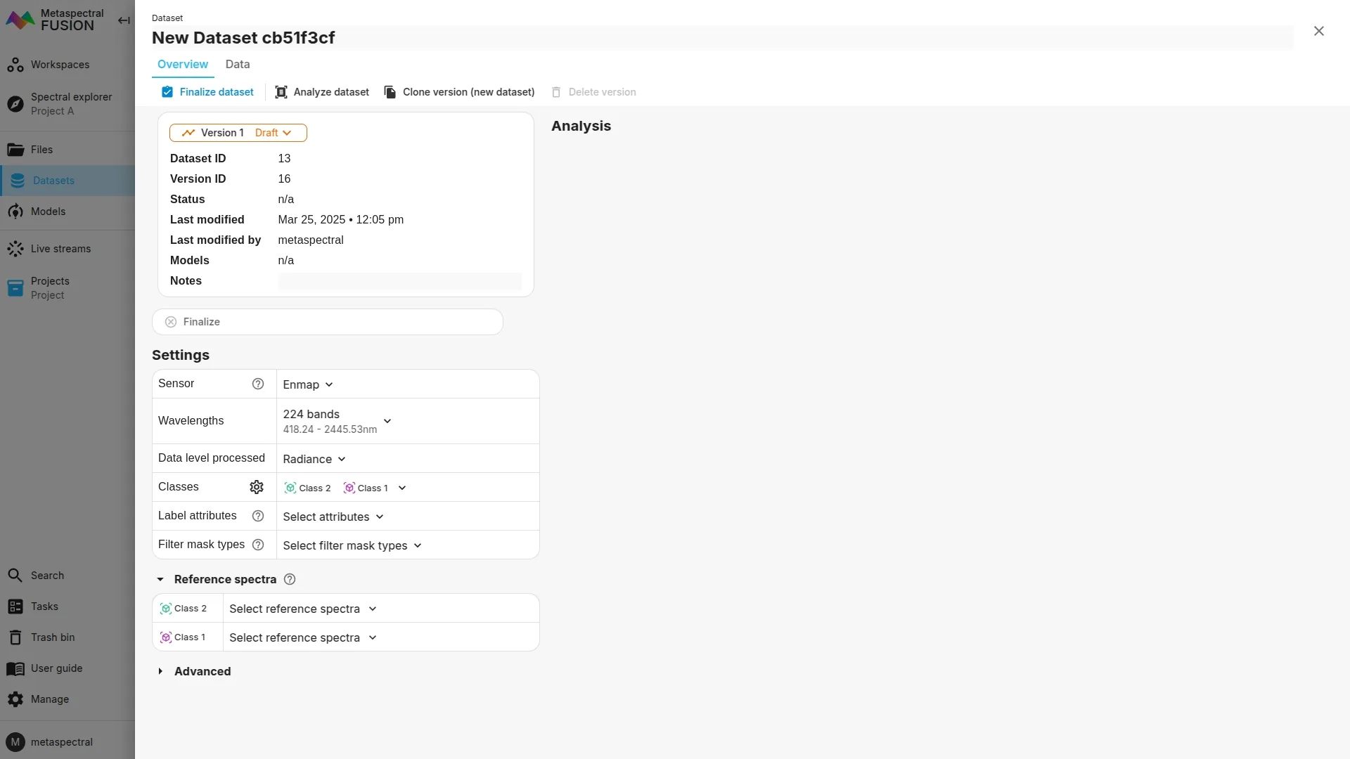Collapse the Reference spectra section
This screenshot has width=1350, height=759.
pos(160,579)
